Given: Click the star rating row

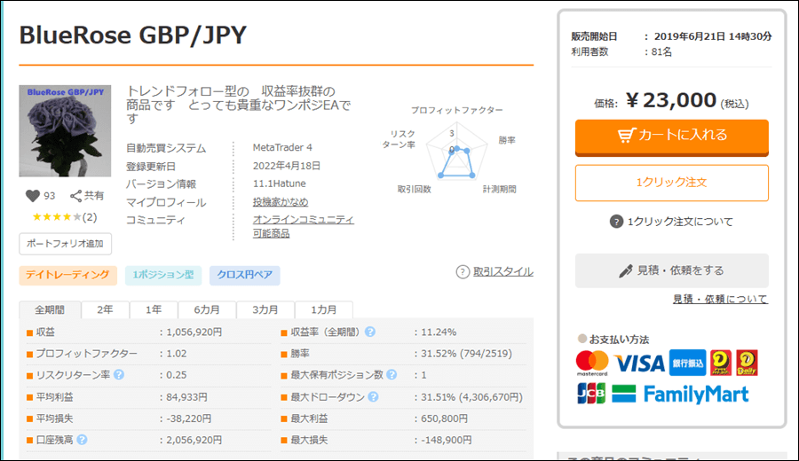Looking at the screenshot, I should [59, 216].
